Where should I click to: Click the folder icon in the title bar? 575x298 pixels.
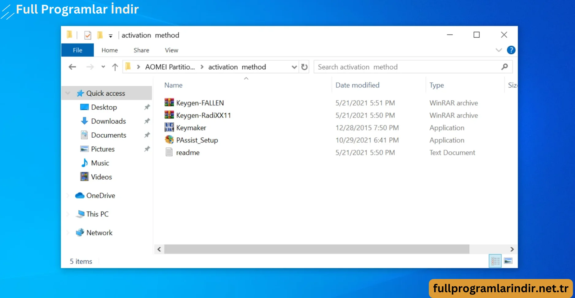(x=70, y=35)
